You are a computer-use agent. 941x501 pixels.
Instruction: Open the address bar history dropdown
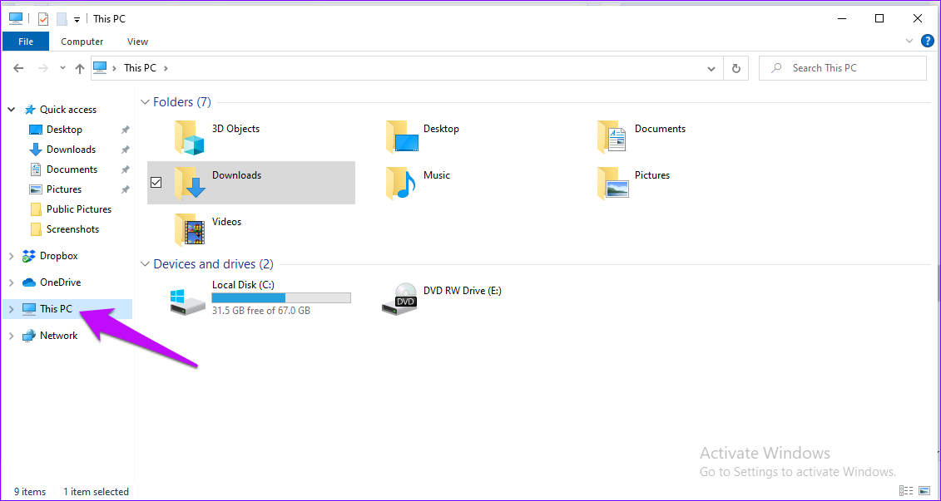(x=711, y=68)
